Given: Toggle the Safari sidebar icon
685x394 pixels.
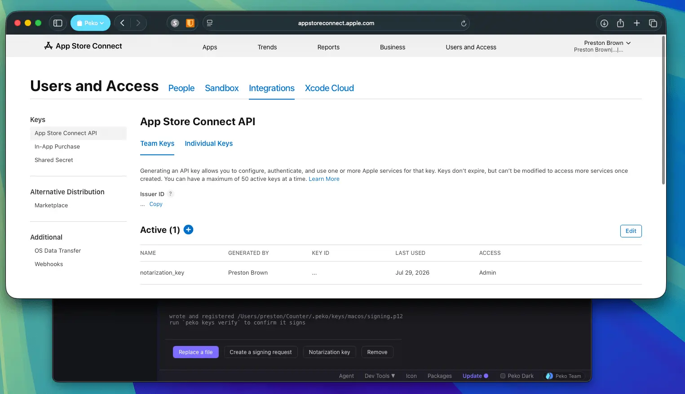Looking at the screenshot, I should (58, 23).
